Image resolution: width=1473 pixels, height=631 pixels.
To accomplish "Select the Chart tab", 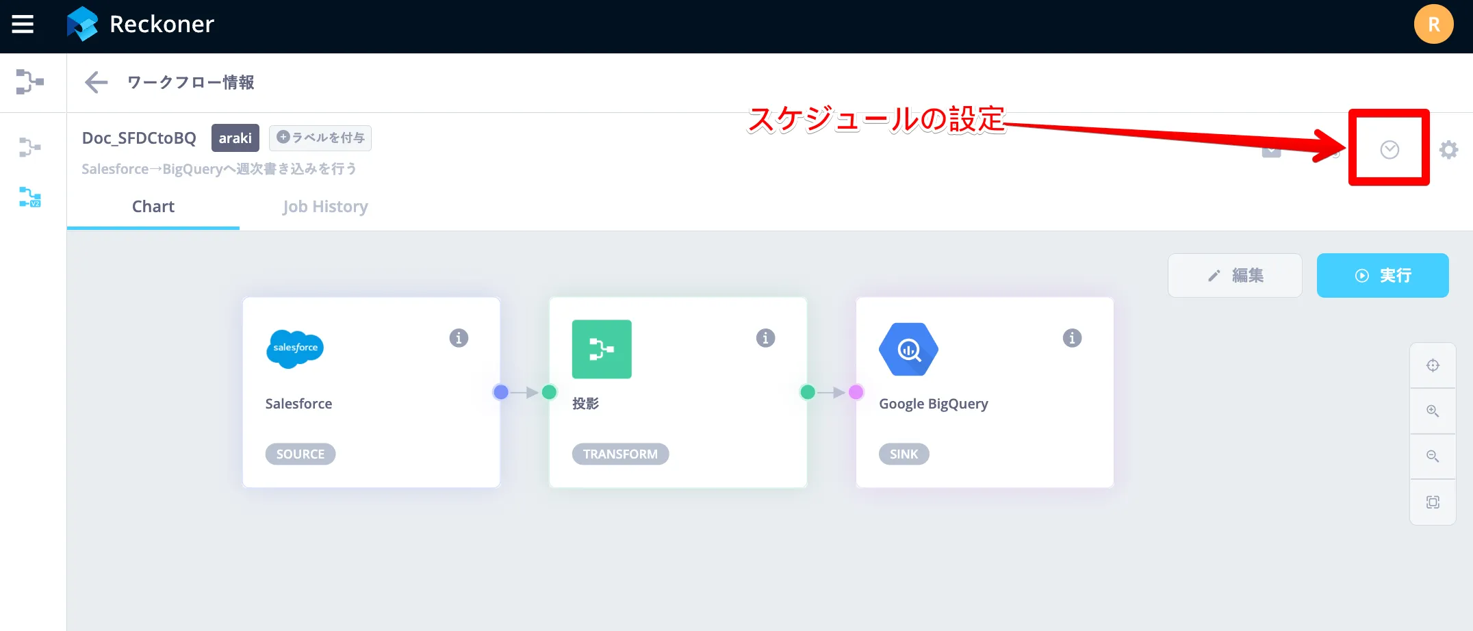I will click(x=153, y=207).
